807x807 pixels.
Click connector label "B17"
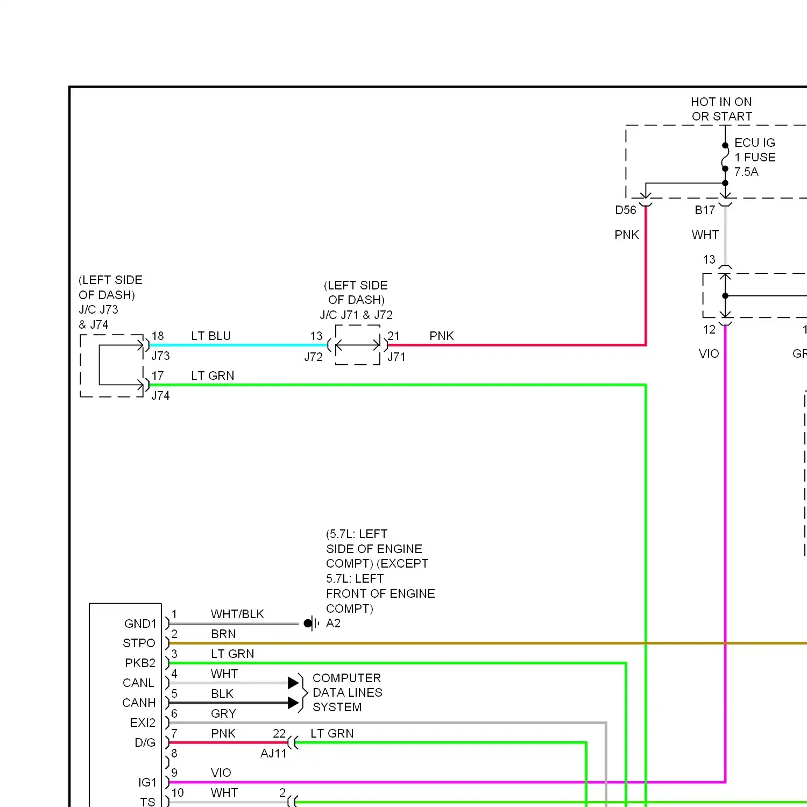click(x=705, y=210)
